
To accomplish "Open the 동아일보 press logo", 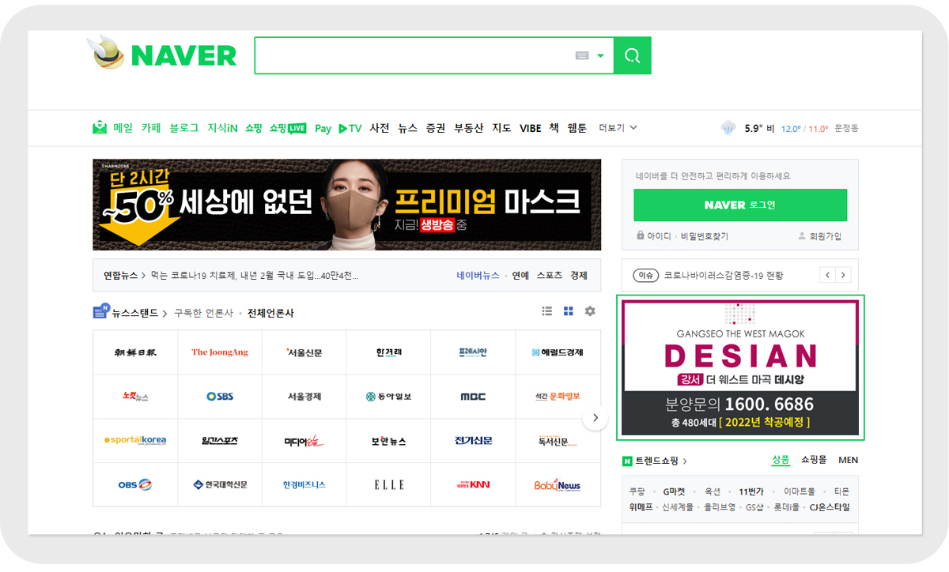I will click(x=389, y=397).
